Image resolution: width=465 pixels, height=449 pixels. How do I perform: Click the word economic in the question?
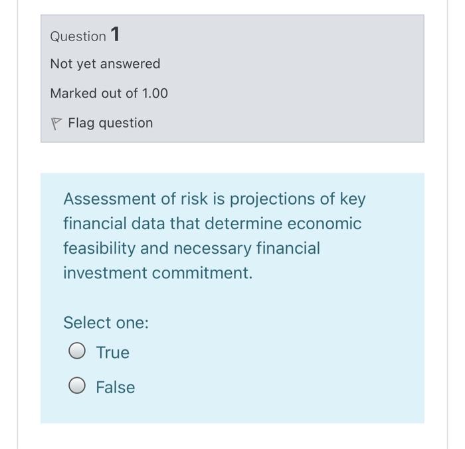tap(324, 224)
